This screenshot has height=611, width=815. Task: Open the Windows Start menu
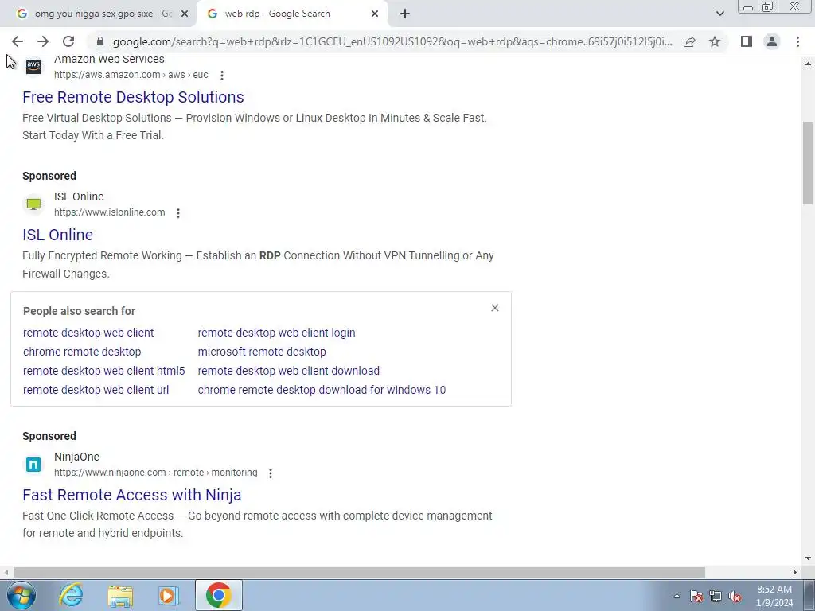pyautogui.click(x=21, y=595)
